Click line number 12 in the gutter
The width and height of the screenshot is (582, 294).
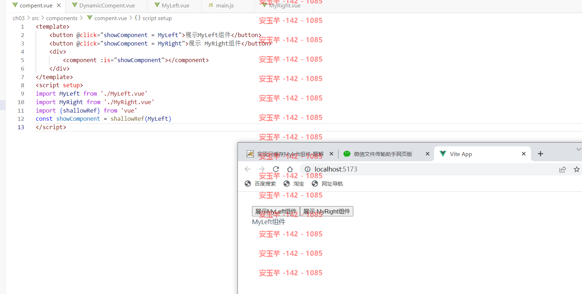click(x=21, y=119)
